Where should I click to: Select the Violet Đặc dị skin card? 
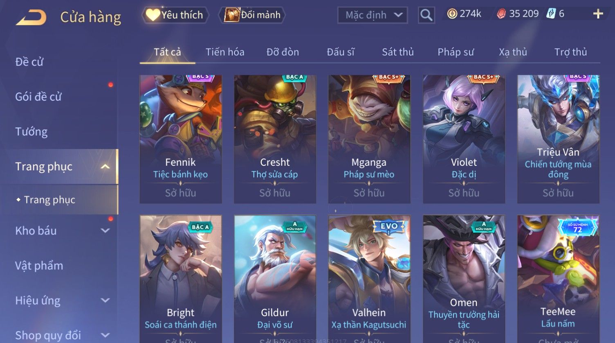click(464, 139)
